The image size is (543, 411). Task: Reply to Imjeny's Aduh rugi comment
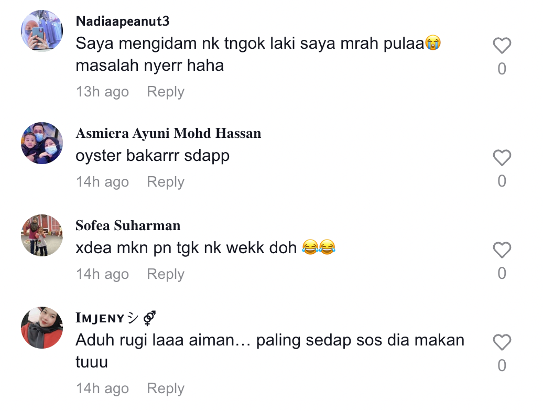[166, 388]
